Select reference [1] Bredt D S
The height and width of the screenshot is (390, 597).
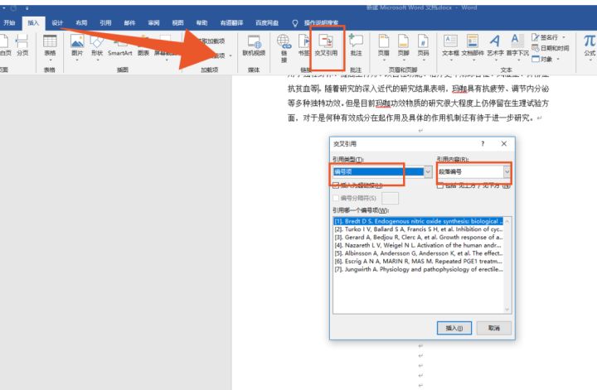click(419, 221)
